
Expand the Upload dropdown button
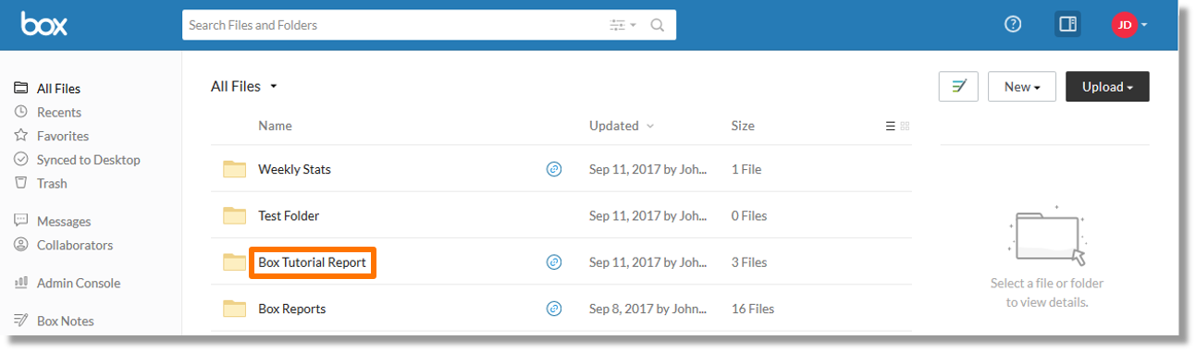pyautogui.click(x=1107, y=87)
